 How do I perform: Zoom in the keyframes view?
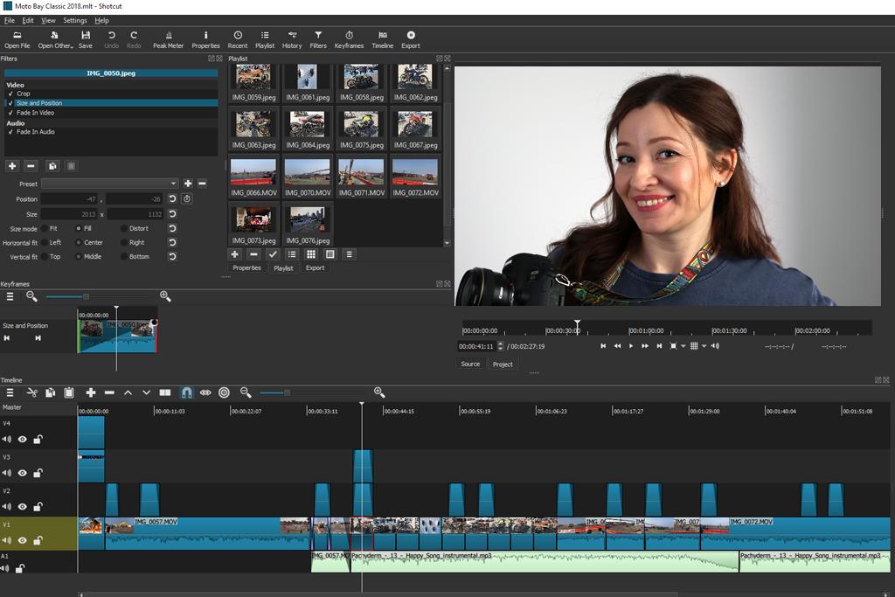pos(165,296)
